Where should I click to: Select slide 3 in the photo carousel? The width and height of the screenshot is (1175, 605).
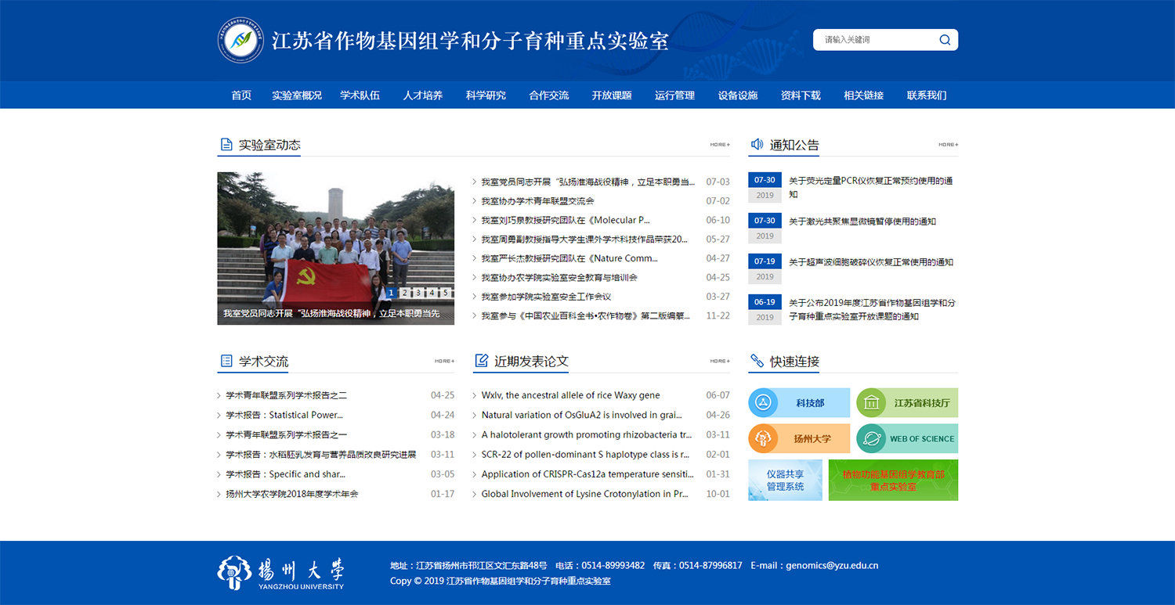point(418,293)
